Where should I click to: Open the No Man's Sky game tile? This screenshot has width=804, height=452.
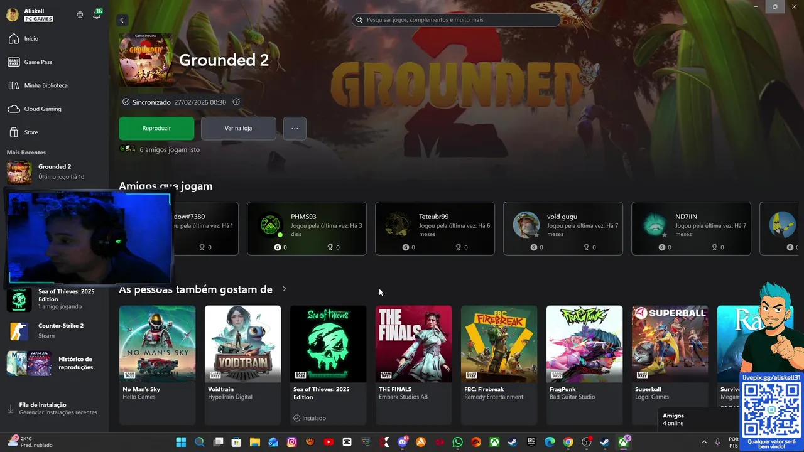click(x=157, y=364)
